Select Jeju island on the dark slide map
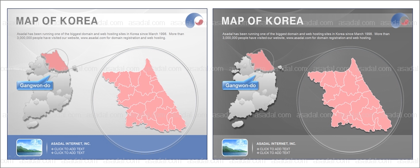The image size is (420, 168). (238, 124)
